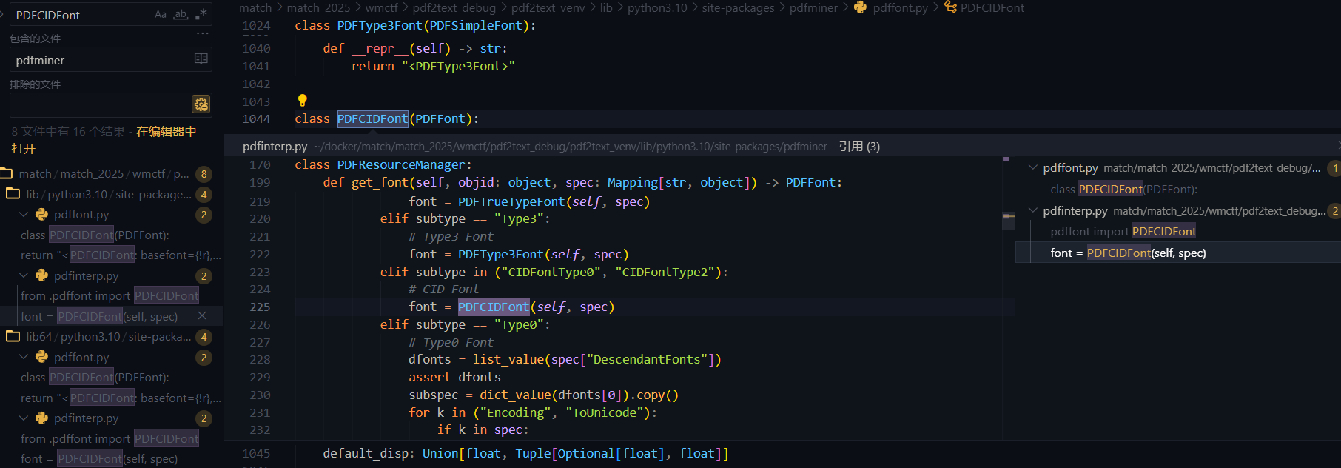Click the lightbulb code action icon
This screenshot has width=1341, height=468.
tap(302, 100)
